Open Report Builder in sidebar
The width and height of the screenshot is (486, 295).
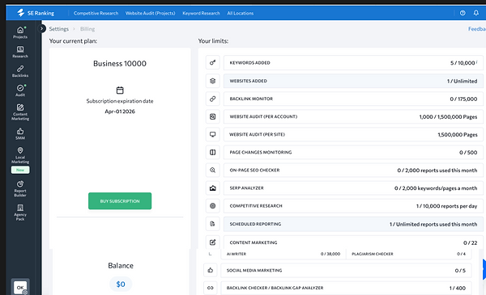pyautogui.click(x=20, y=188)
